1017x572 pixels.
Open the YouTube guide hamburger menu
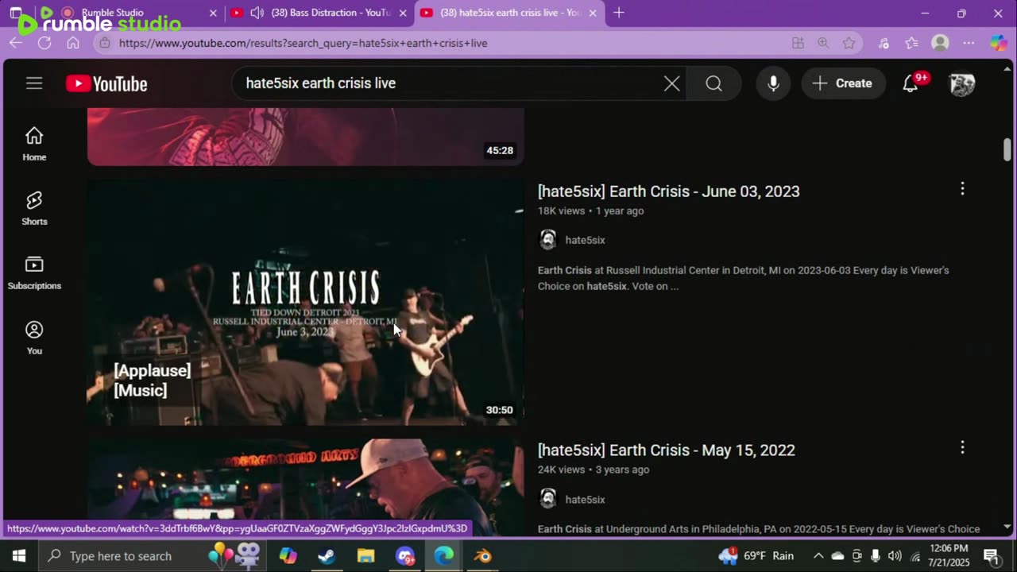[34, 83]
